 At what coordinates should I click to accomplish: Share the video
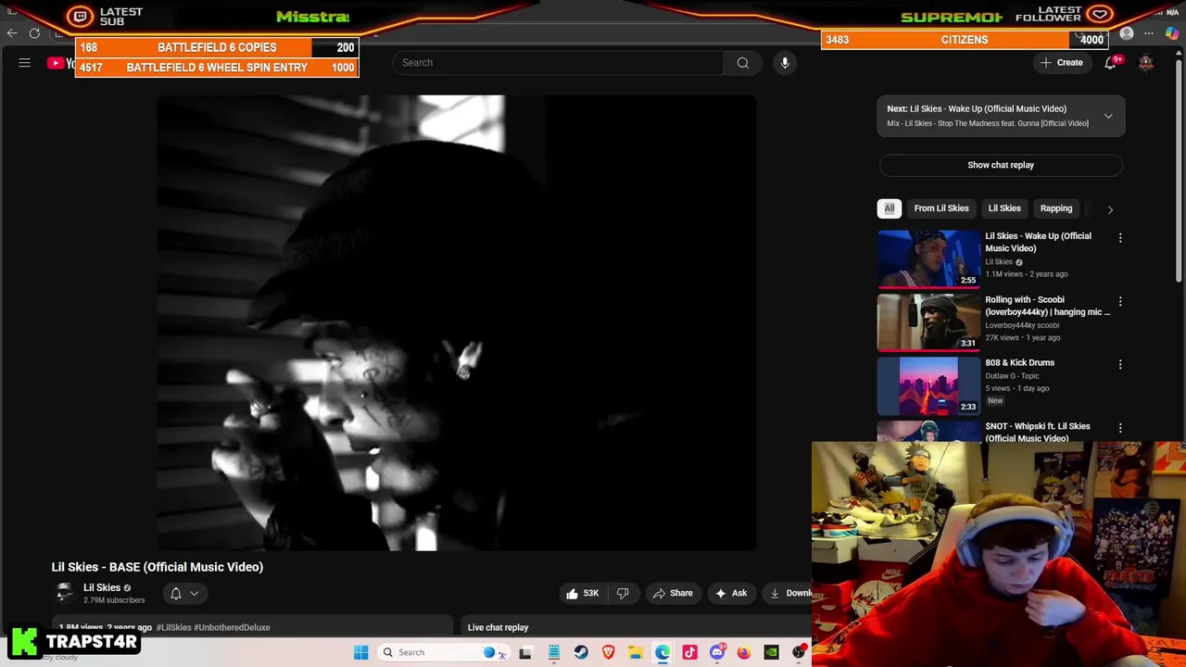674,593
